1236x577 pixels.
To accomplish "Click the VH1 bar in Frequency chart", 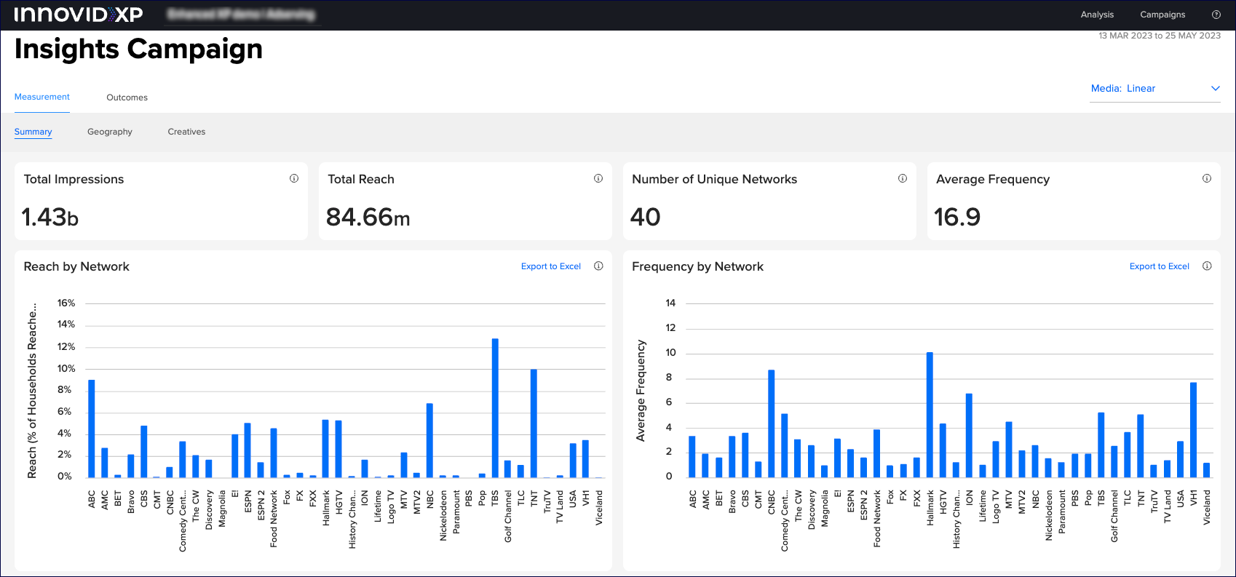I will coord(1193,430).
